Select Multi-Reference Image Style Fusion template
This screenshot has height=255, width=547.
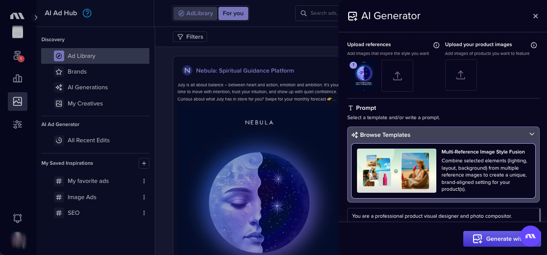tap(443, 171)
